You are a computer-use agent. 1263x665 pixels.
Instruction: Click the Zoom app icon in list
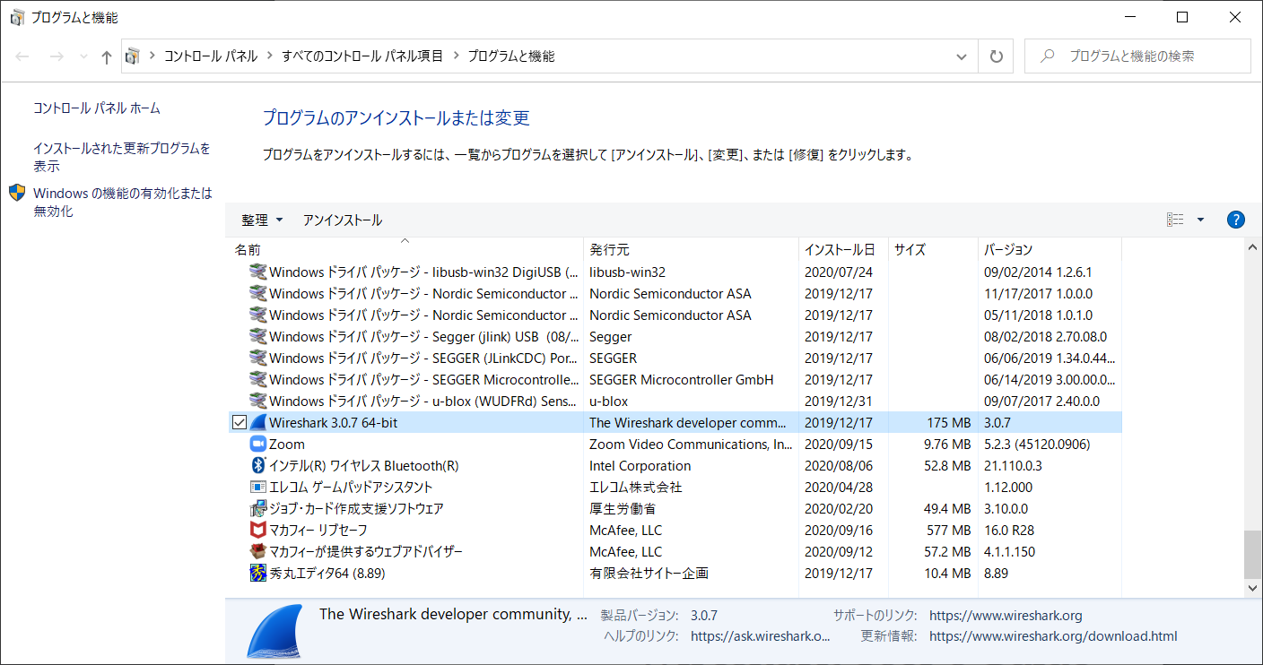tap(258, 445)
